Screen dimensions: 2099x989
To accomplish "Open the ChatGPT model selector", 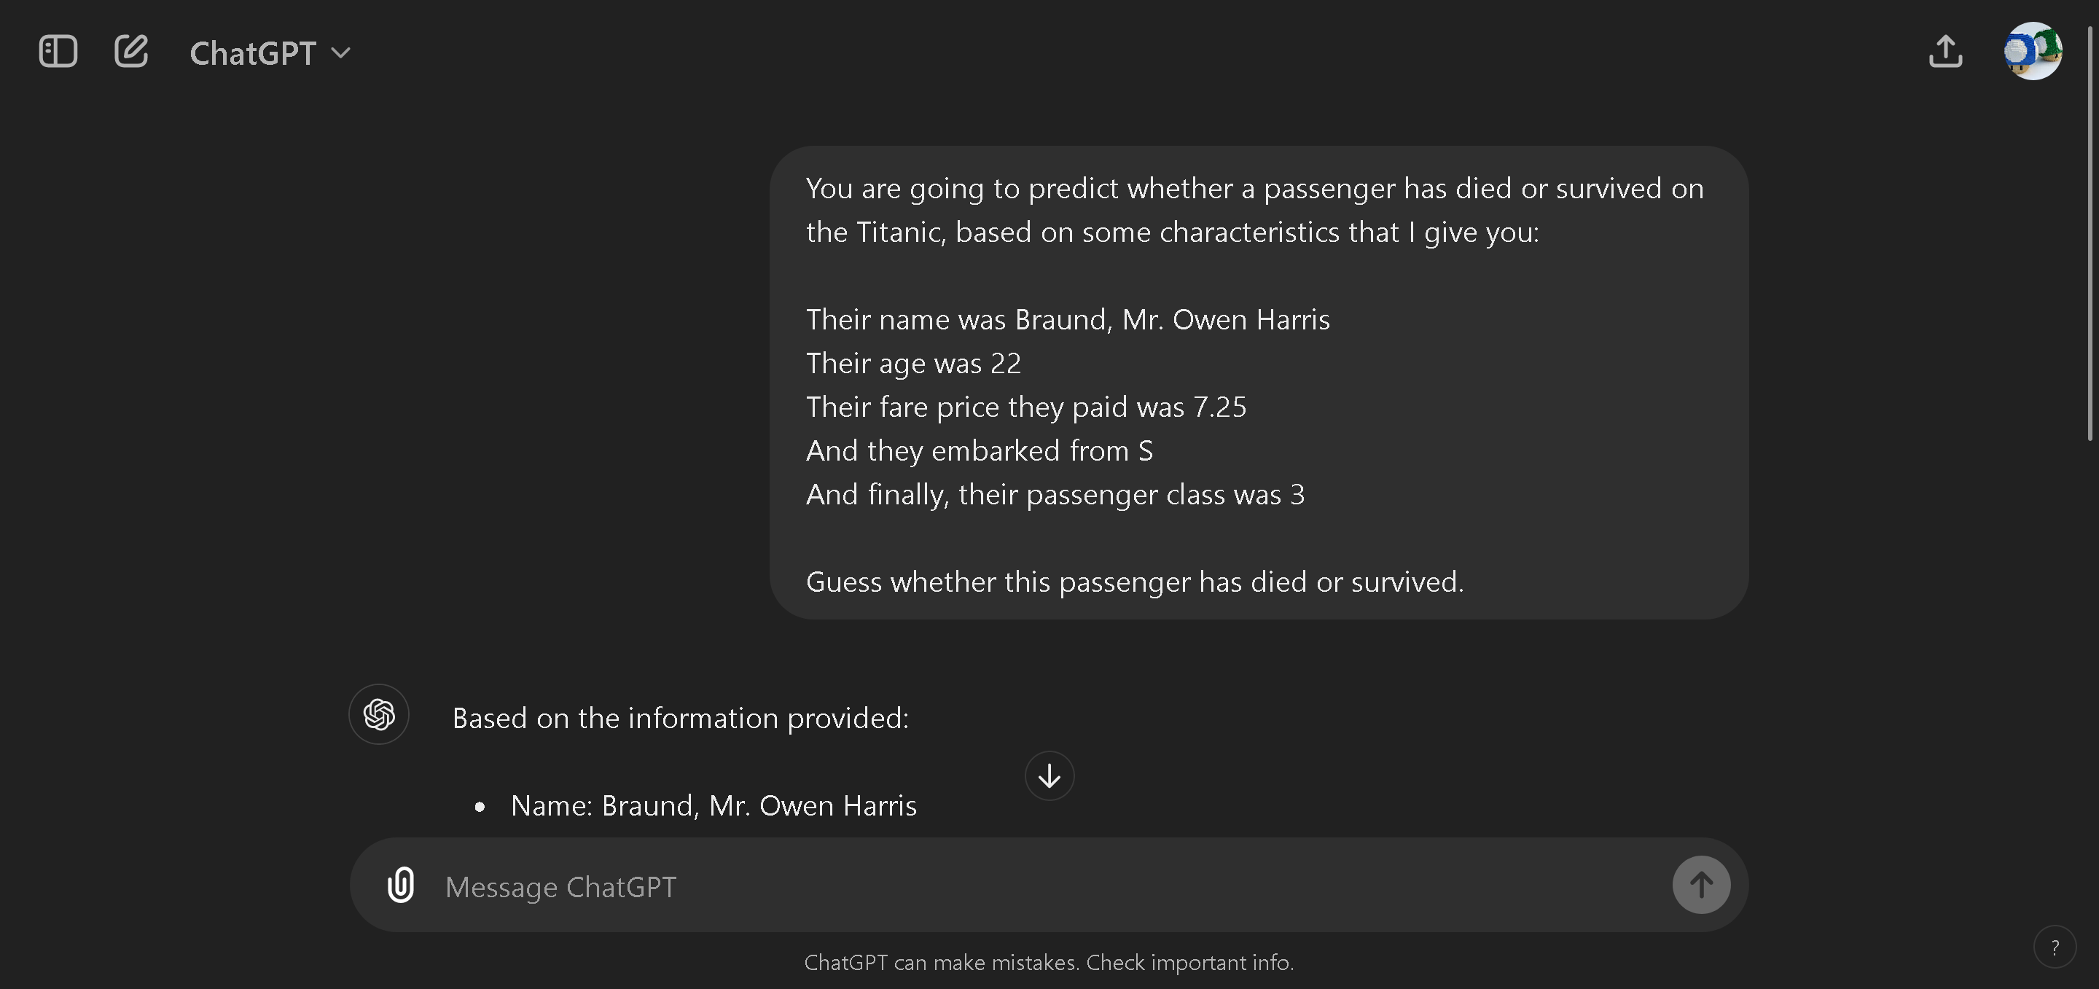I will point(253,54).
